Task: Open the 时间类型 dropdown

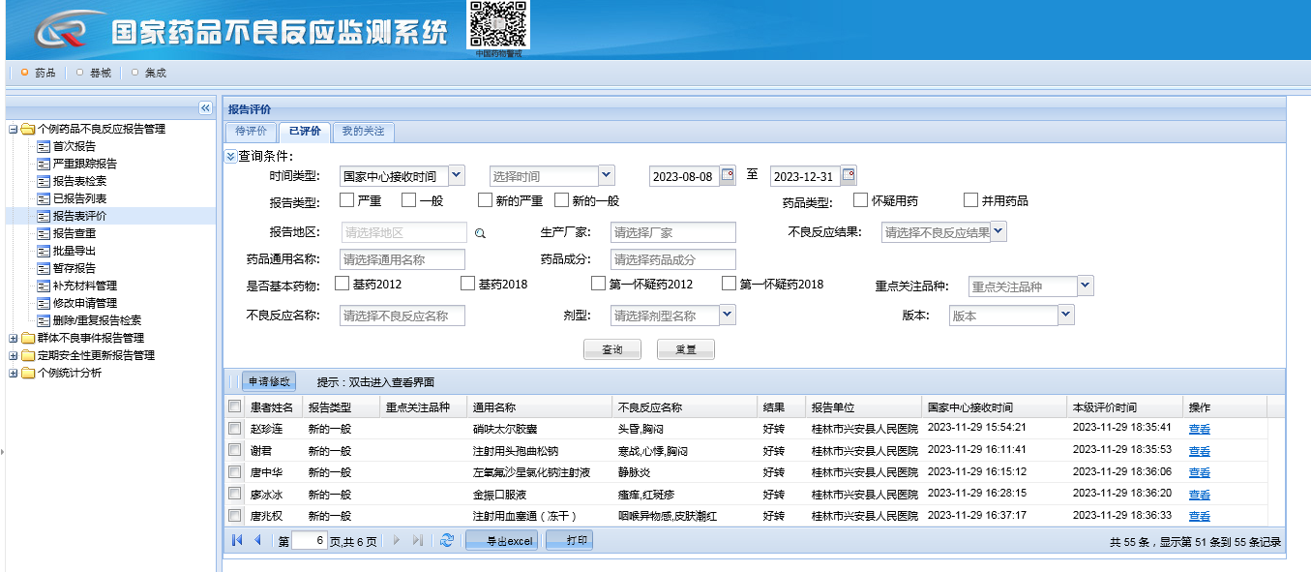Action: point(457,175)
